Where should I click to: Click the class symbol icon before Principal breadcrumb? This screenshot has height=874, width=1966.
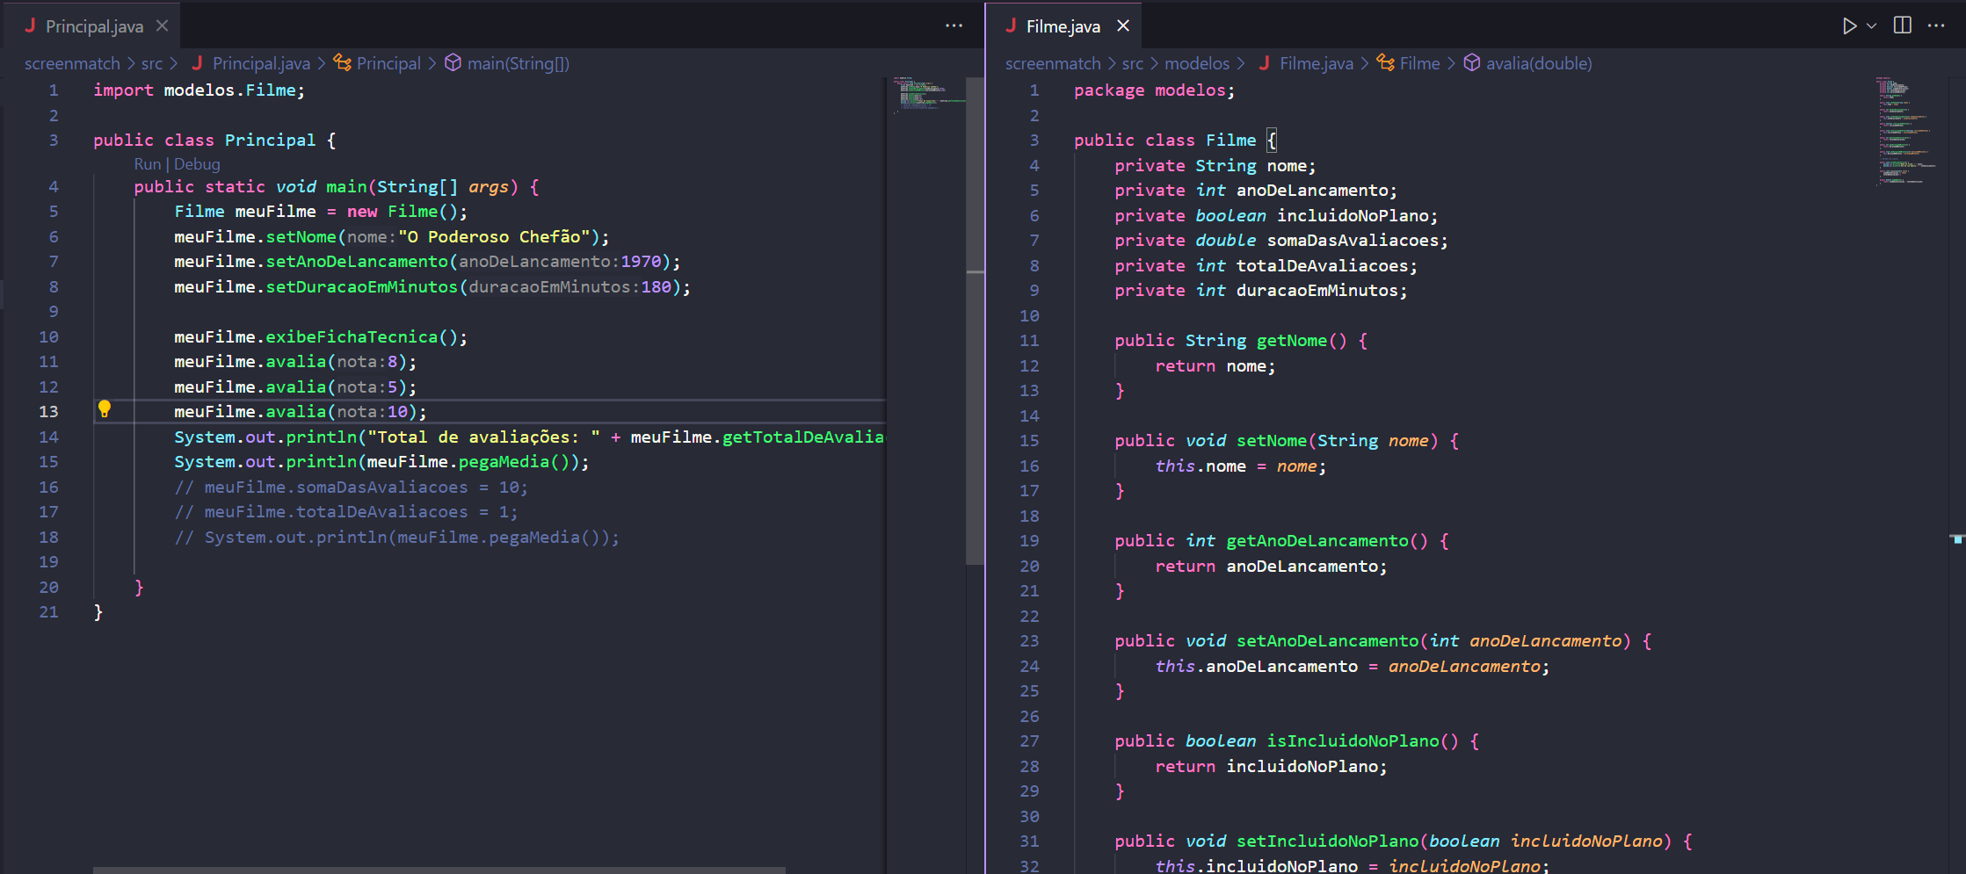coord(342,62)
